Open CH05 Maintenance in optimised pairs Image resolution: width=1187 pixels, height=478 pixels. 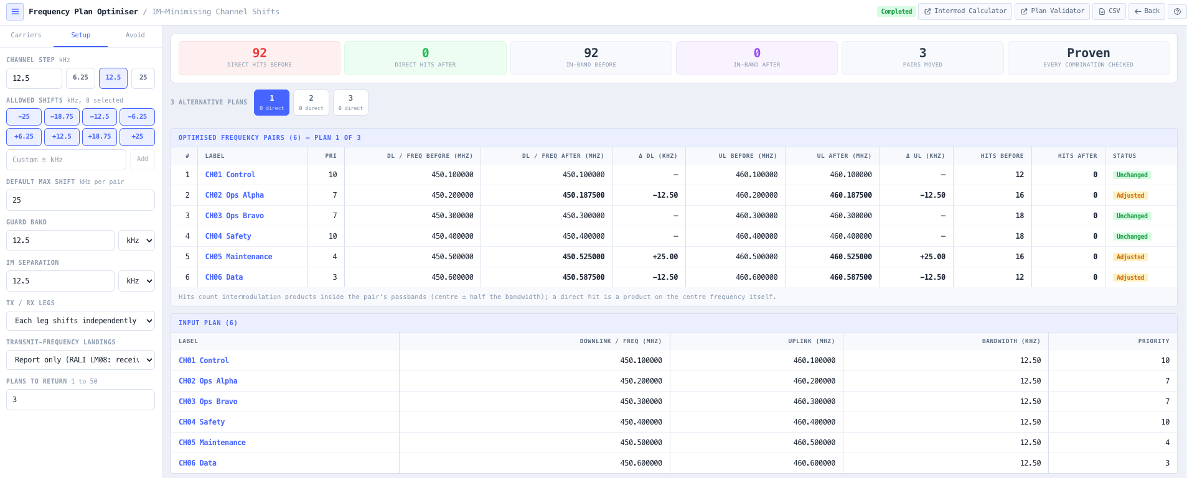[238, 257]
